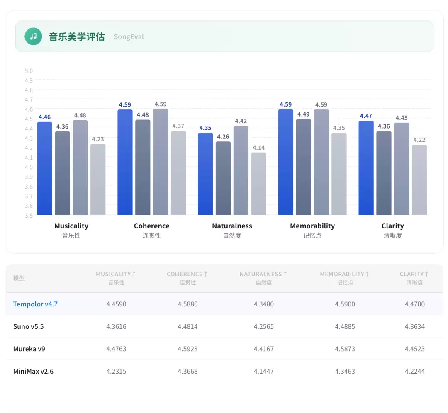
Task: Click the blue 4.47 Clarity bar
Action: click(x=366, y=168)
